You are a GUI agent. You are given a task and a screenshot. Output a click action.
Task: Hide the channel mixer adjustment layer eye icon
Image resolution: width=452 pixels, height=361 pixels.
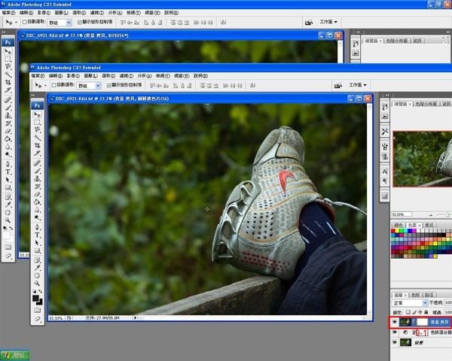tap(395, 332)
